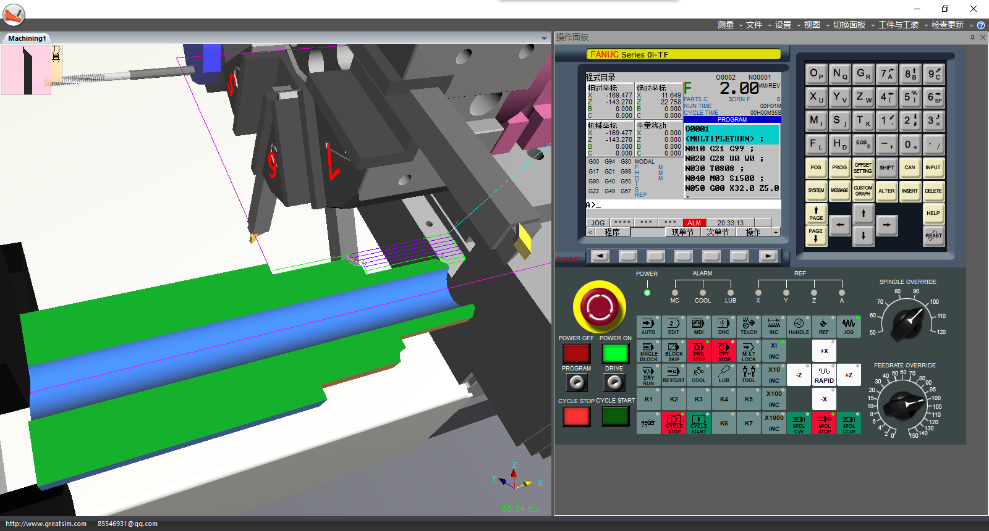Viewport: 989px width, 531px height.
Task: Toggle the OPT STOP button
Action: tap(724, 350)
